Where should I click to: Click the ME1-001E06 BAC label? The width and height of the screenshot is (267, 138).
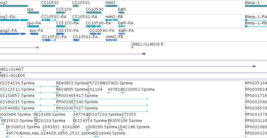point(13,76)
